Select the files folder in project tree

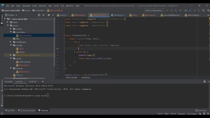point(18,39)
